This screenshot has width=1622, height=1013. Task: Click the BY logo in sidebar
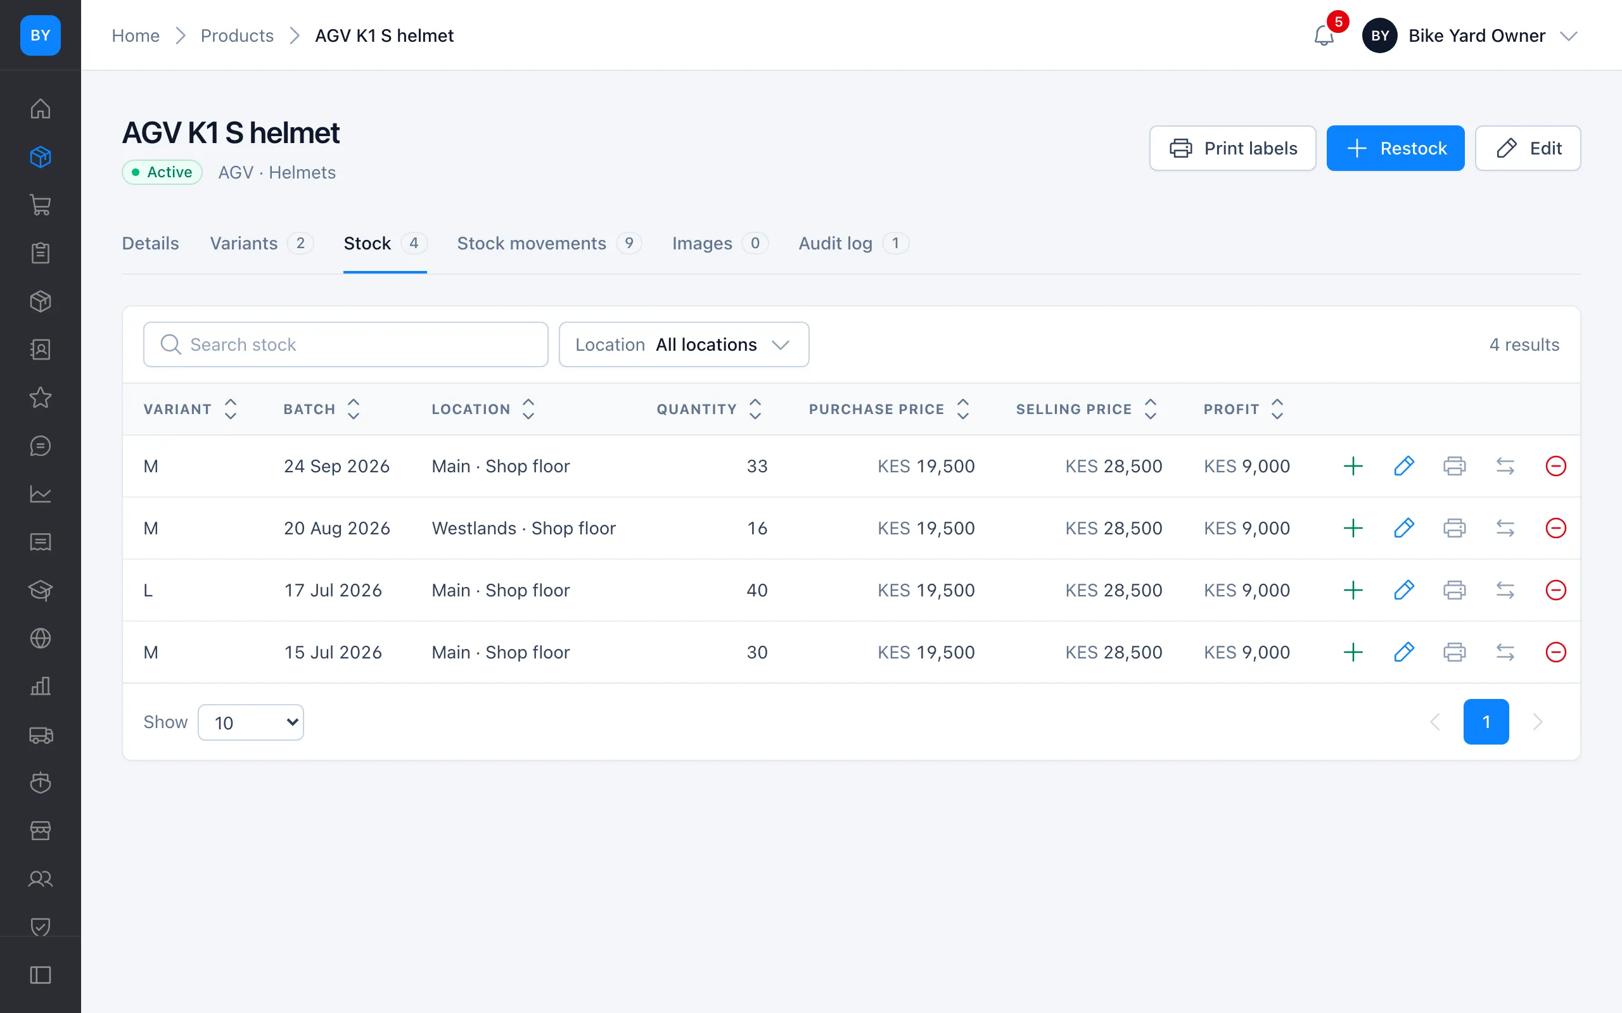(40, 35)
